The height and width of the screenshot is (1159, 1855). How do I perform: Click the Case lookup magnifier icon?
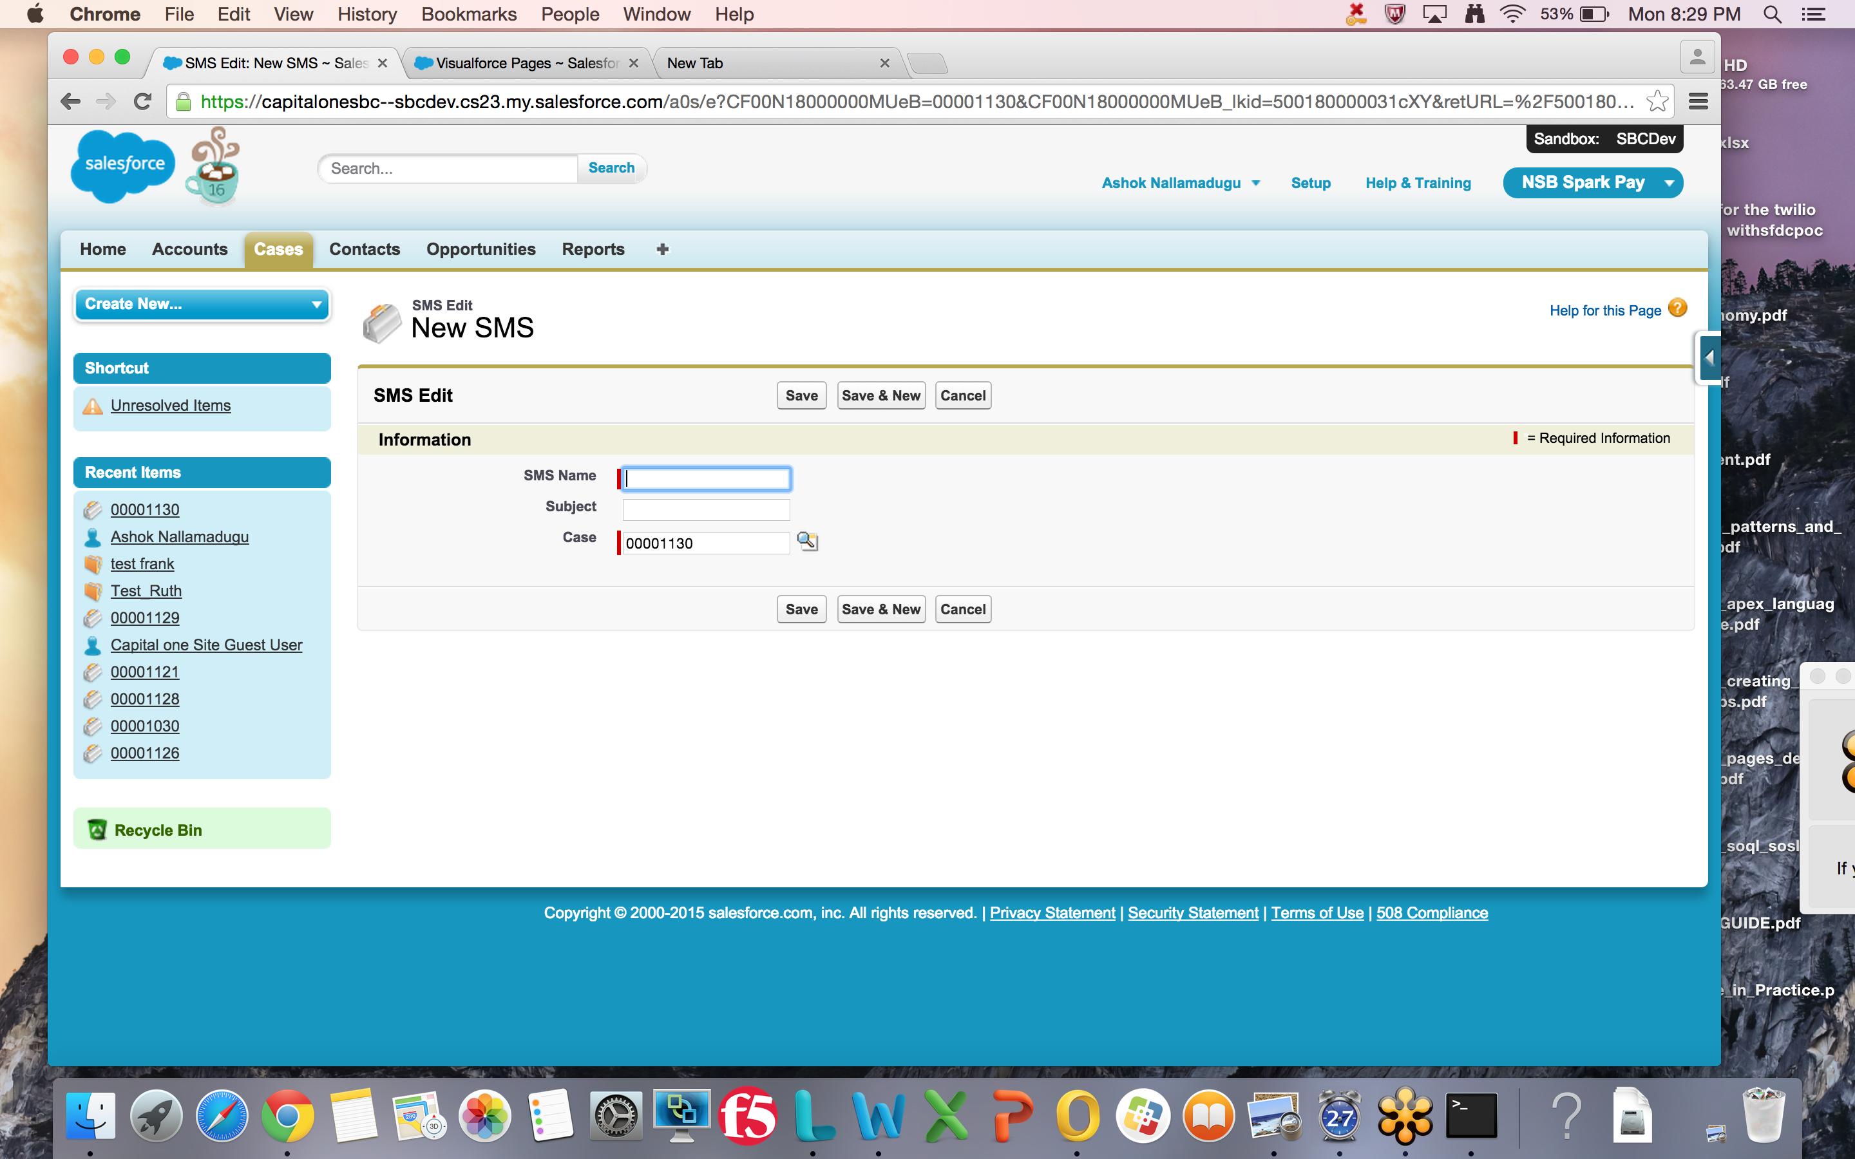click(x=806, y=542)
